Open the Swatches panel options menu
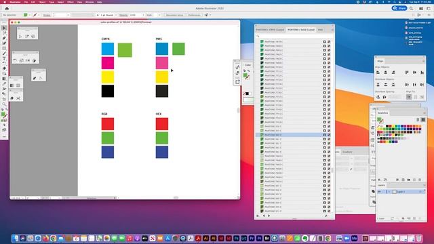 (x=424, y=113)
